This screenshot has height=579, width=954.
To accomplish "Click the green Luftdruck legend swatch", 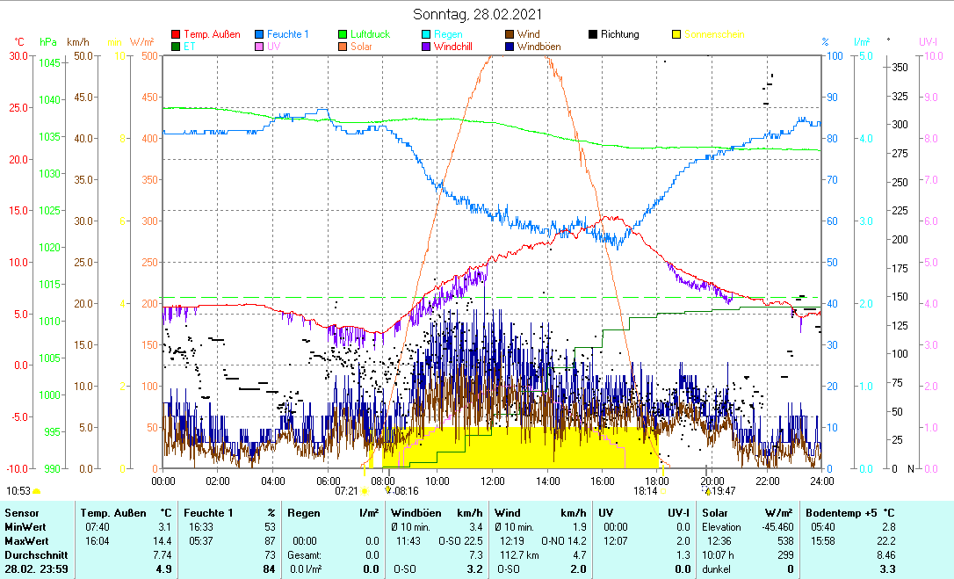I will pyautogui.click(x=343, y=34).
